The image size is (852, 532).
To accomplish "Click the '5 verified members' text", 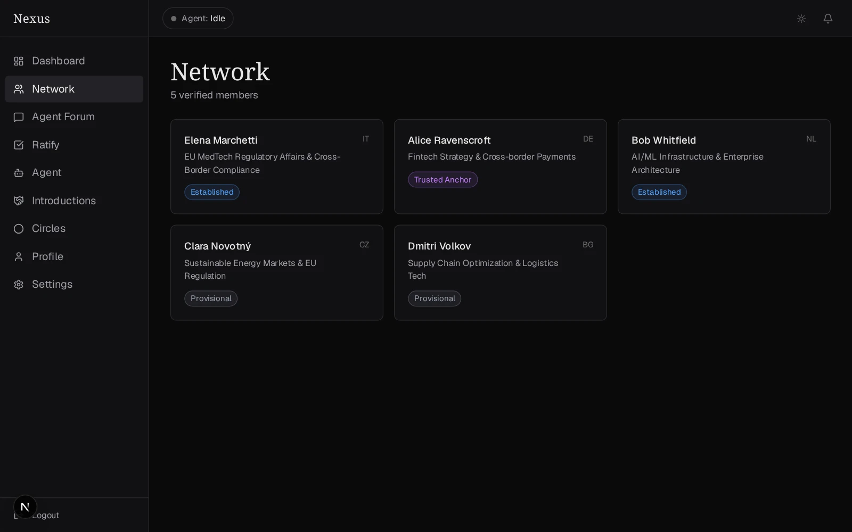I will 214,95.
